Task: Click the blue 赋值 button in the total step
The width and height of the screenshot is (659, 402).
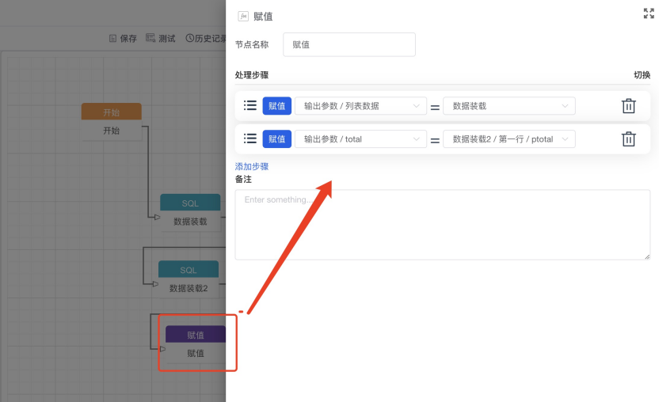Action: (x=277, y=139)
